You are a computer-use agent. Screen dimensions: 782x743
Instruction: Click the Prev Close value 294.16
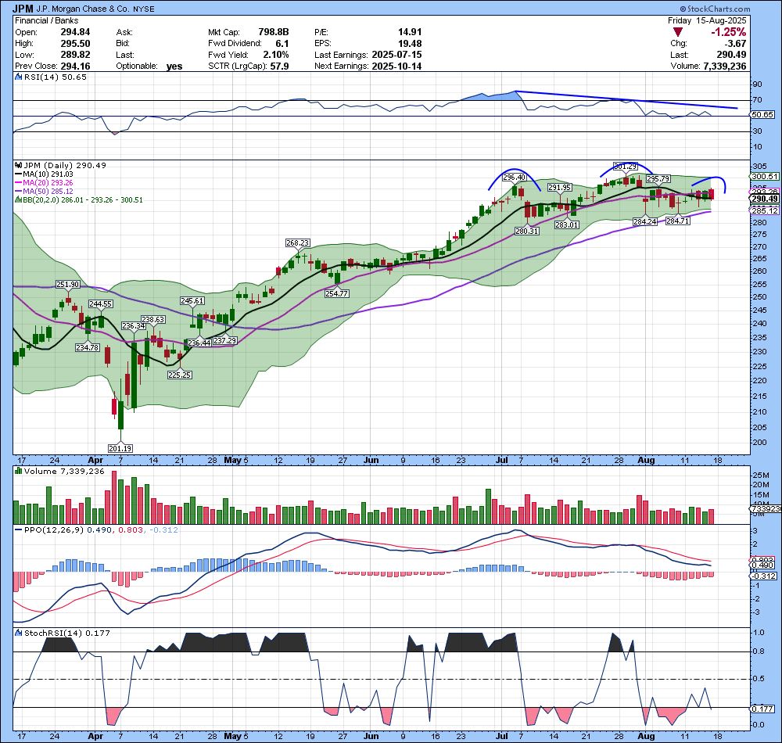[x=75, y=66]
